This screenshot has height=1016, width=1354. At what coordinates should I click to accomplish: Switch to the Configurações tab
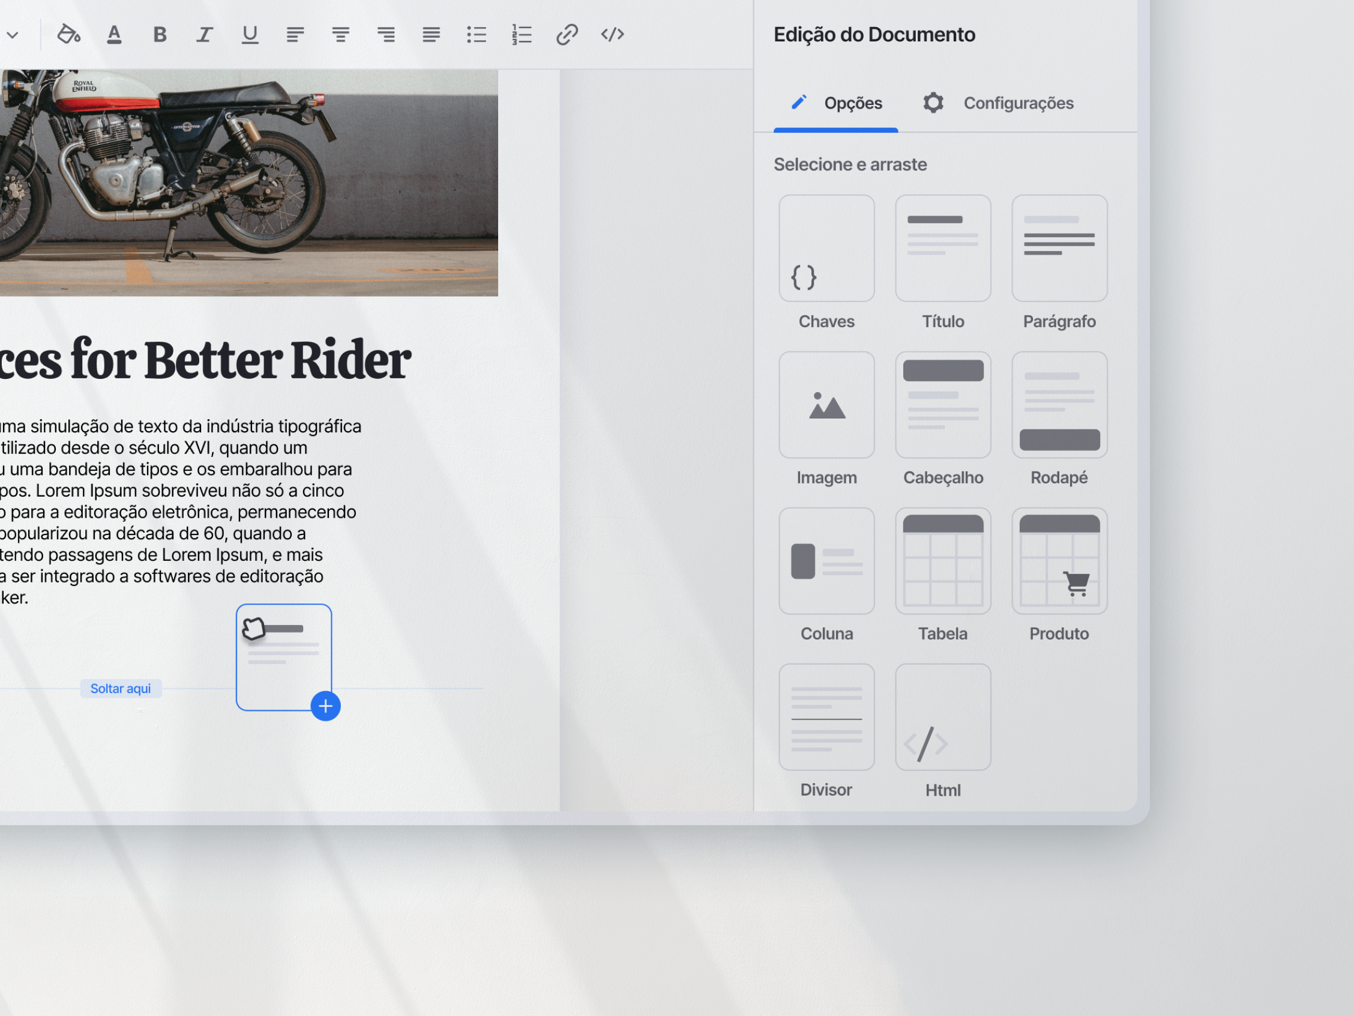(x=1018, y=103)
